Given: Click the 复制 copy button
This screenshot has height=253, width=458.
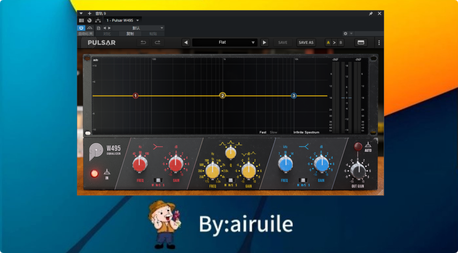Looking at the screenshot, I should click(130, 34).
